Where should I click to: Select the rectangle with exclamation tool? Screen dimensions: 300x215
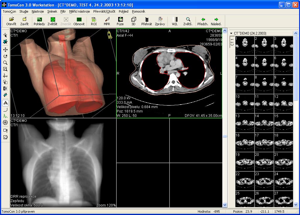click(x=5, y=131)
